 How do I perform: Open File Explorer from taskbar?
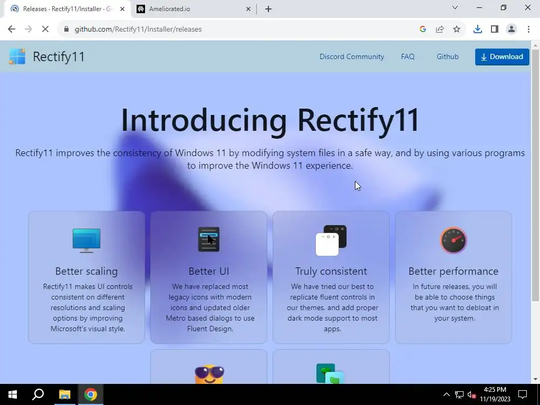[64, 394]
